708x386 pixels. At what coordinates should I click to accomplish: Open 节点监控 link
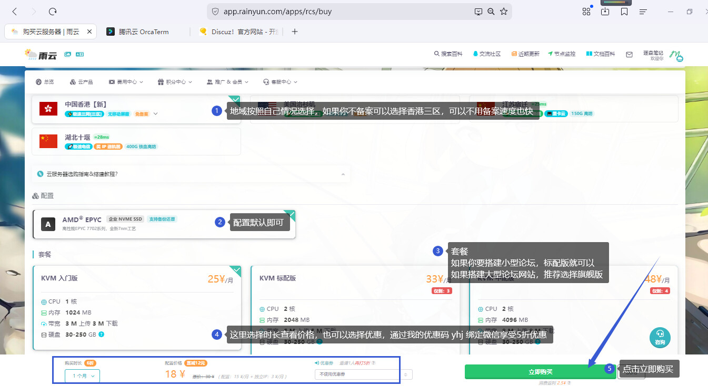(562, 54)
